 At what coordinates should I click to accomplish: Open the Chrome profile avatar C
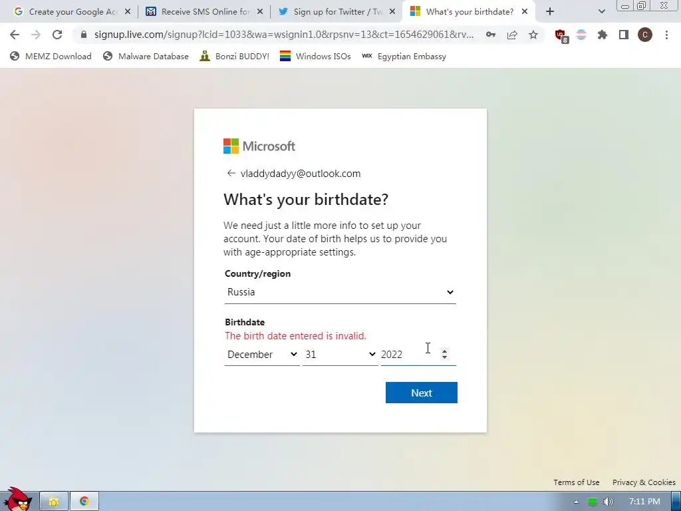click(645, 35)
